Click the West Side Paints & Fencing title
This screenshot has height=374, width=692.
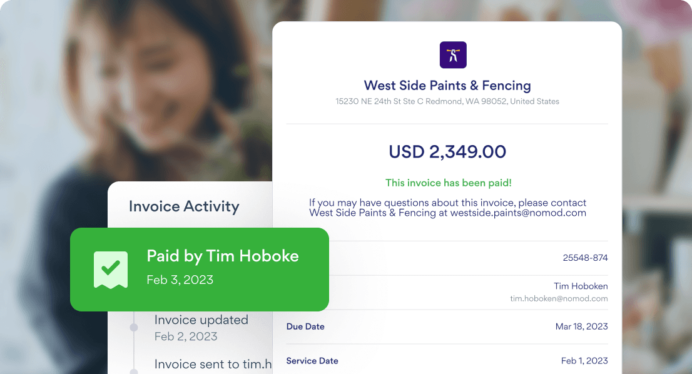point(447,85)
